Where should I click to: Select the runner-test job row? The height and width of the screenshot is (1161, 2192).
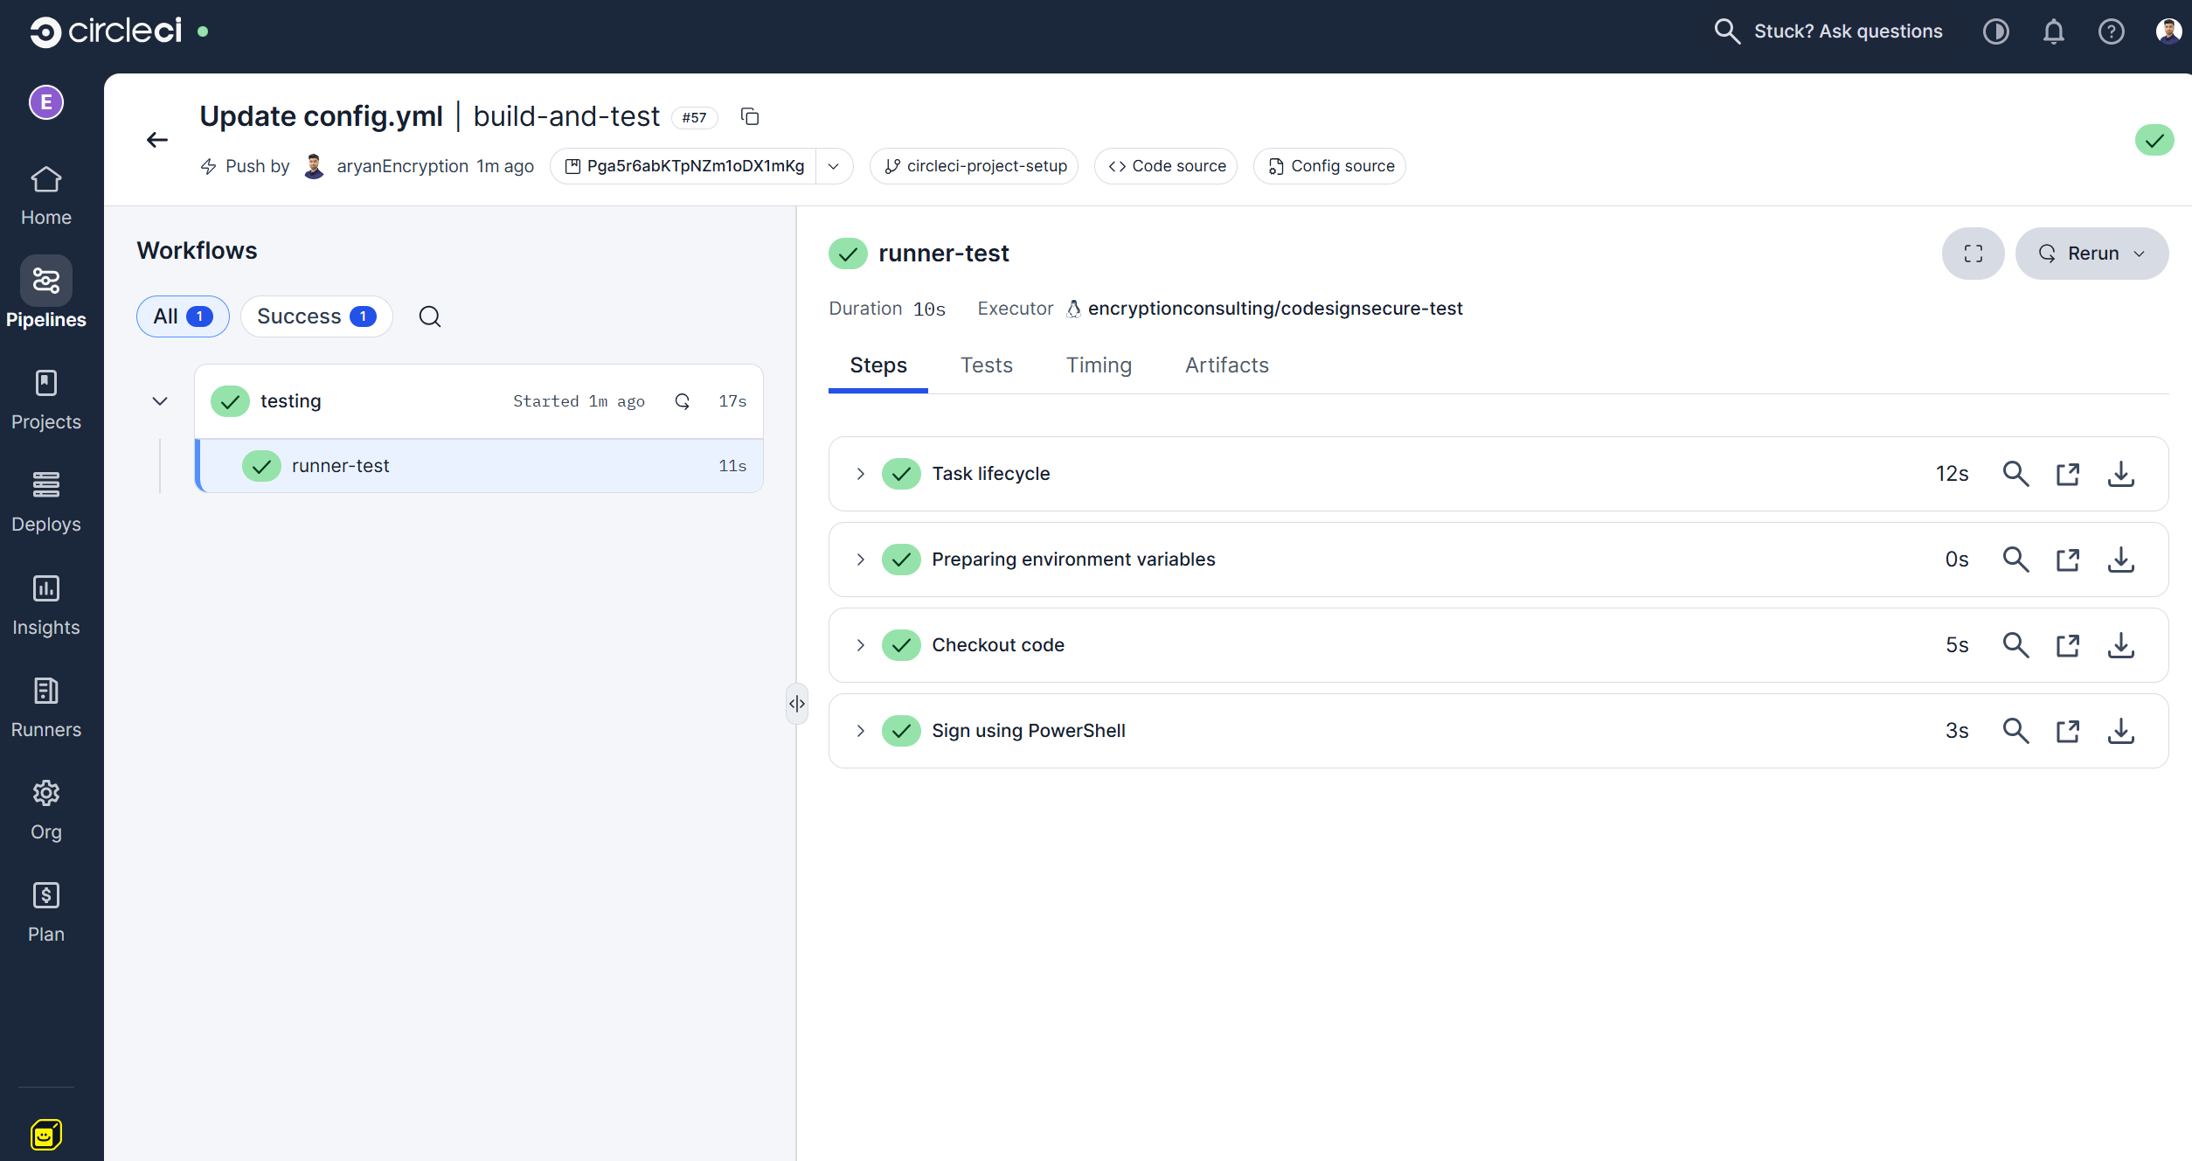480,466
